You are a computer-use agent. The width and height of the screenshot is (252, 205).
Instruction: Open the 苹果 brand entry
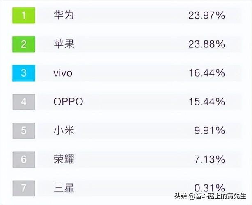pyautogui.click(x=64, y=44)
